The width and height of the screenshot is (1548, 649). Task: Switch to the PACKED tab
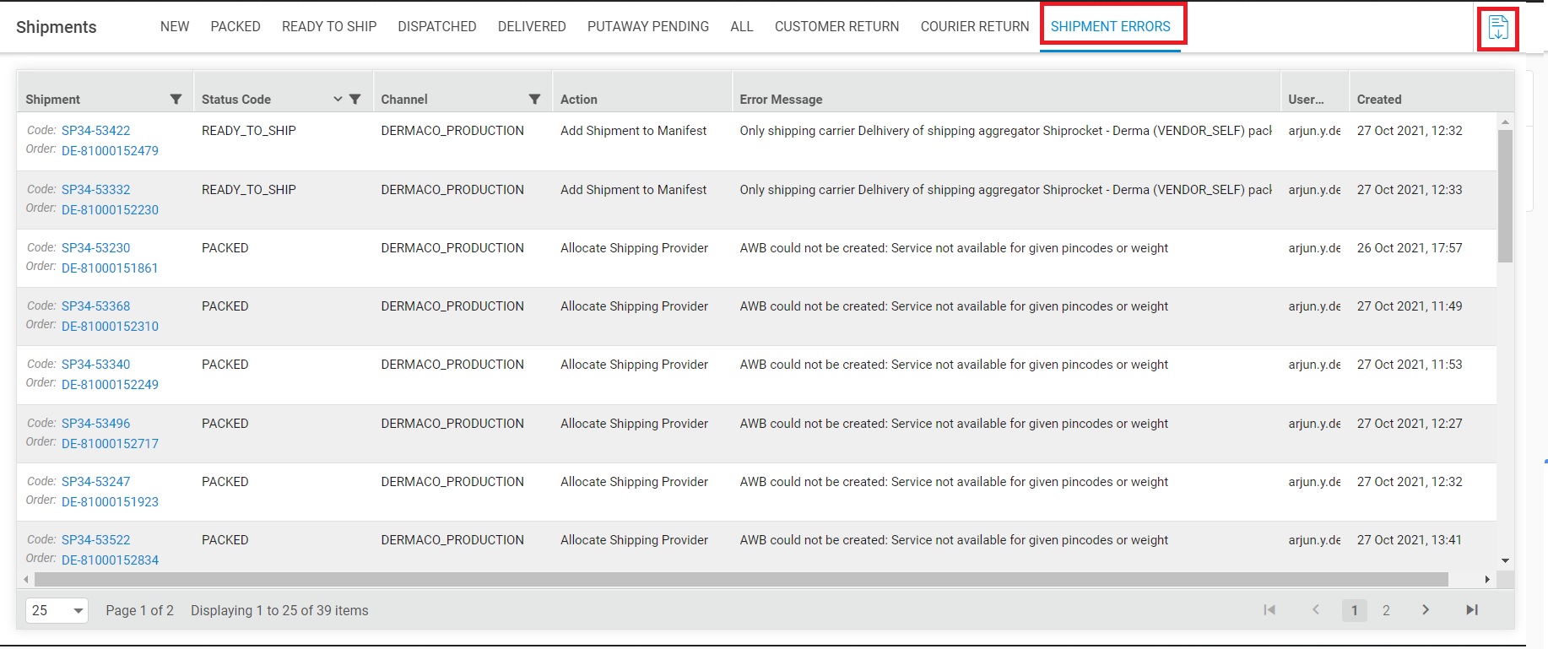point(235,27)
